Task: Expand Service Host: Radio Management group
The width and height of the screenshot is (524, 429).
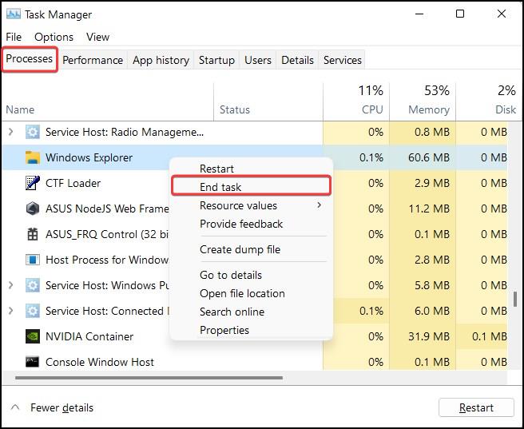Action: (x=11, y=132)
